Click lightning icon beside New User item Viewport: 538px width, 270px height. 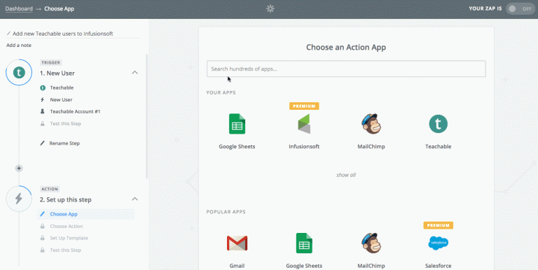43,100
